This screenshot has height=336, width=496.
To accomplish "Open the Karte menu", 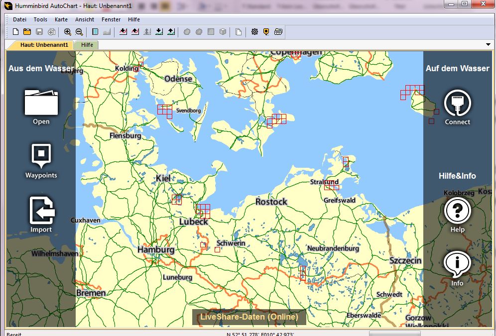I will [61, 19].
